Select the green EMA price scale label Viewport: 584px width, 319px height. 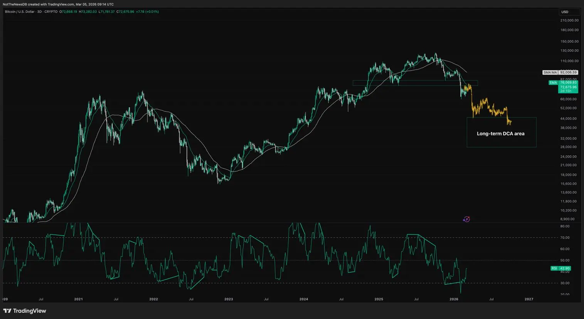pyautogui.click(x=553, y=82)
